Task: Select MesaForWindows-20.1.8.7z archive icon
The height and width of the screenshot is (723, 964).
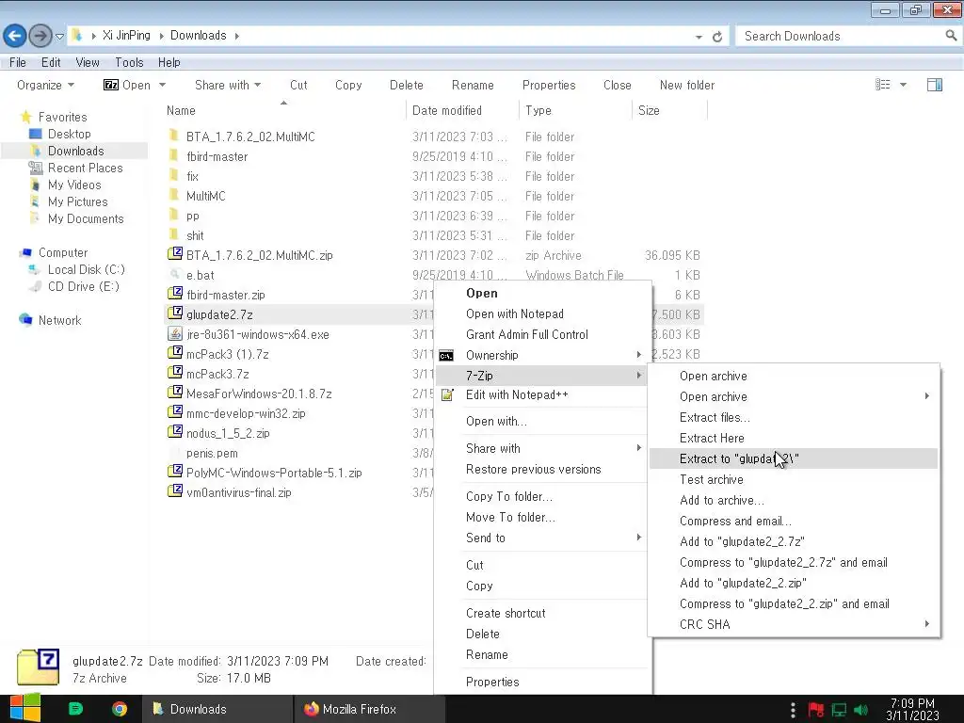Action: point(175,393)
